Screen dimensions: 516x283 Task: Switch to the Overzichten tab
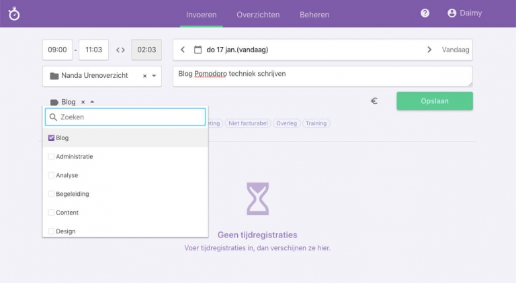click(258, 15)
